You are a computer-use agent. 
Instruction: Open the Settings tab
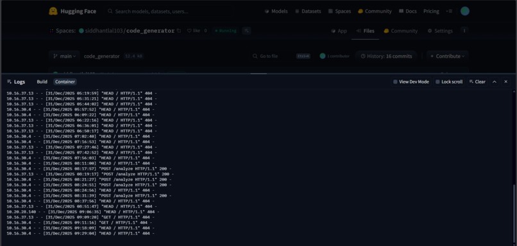point(440,31)
